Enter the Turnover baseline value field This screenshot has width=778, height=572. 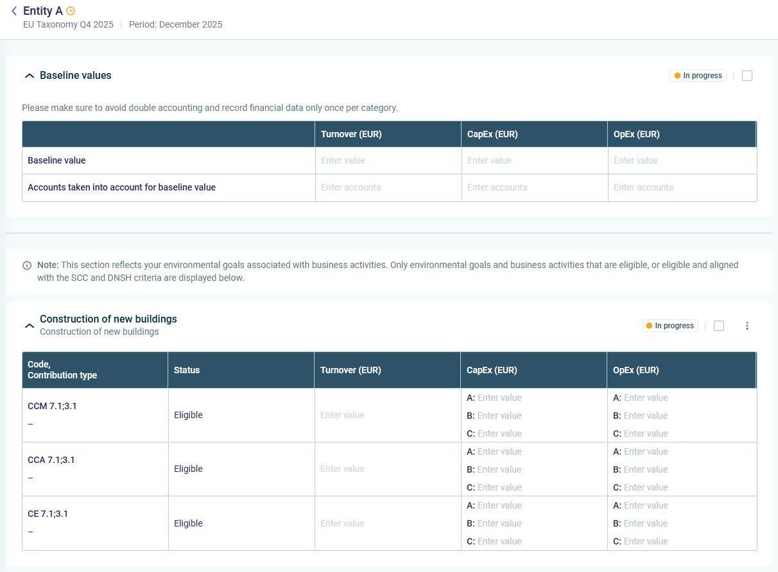pos(388,160)
